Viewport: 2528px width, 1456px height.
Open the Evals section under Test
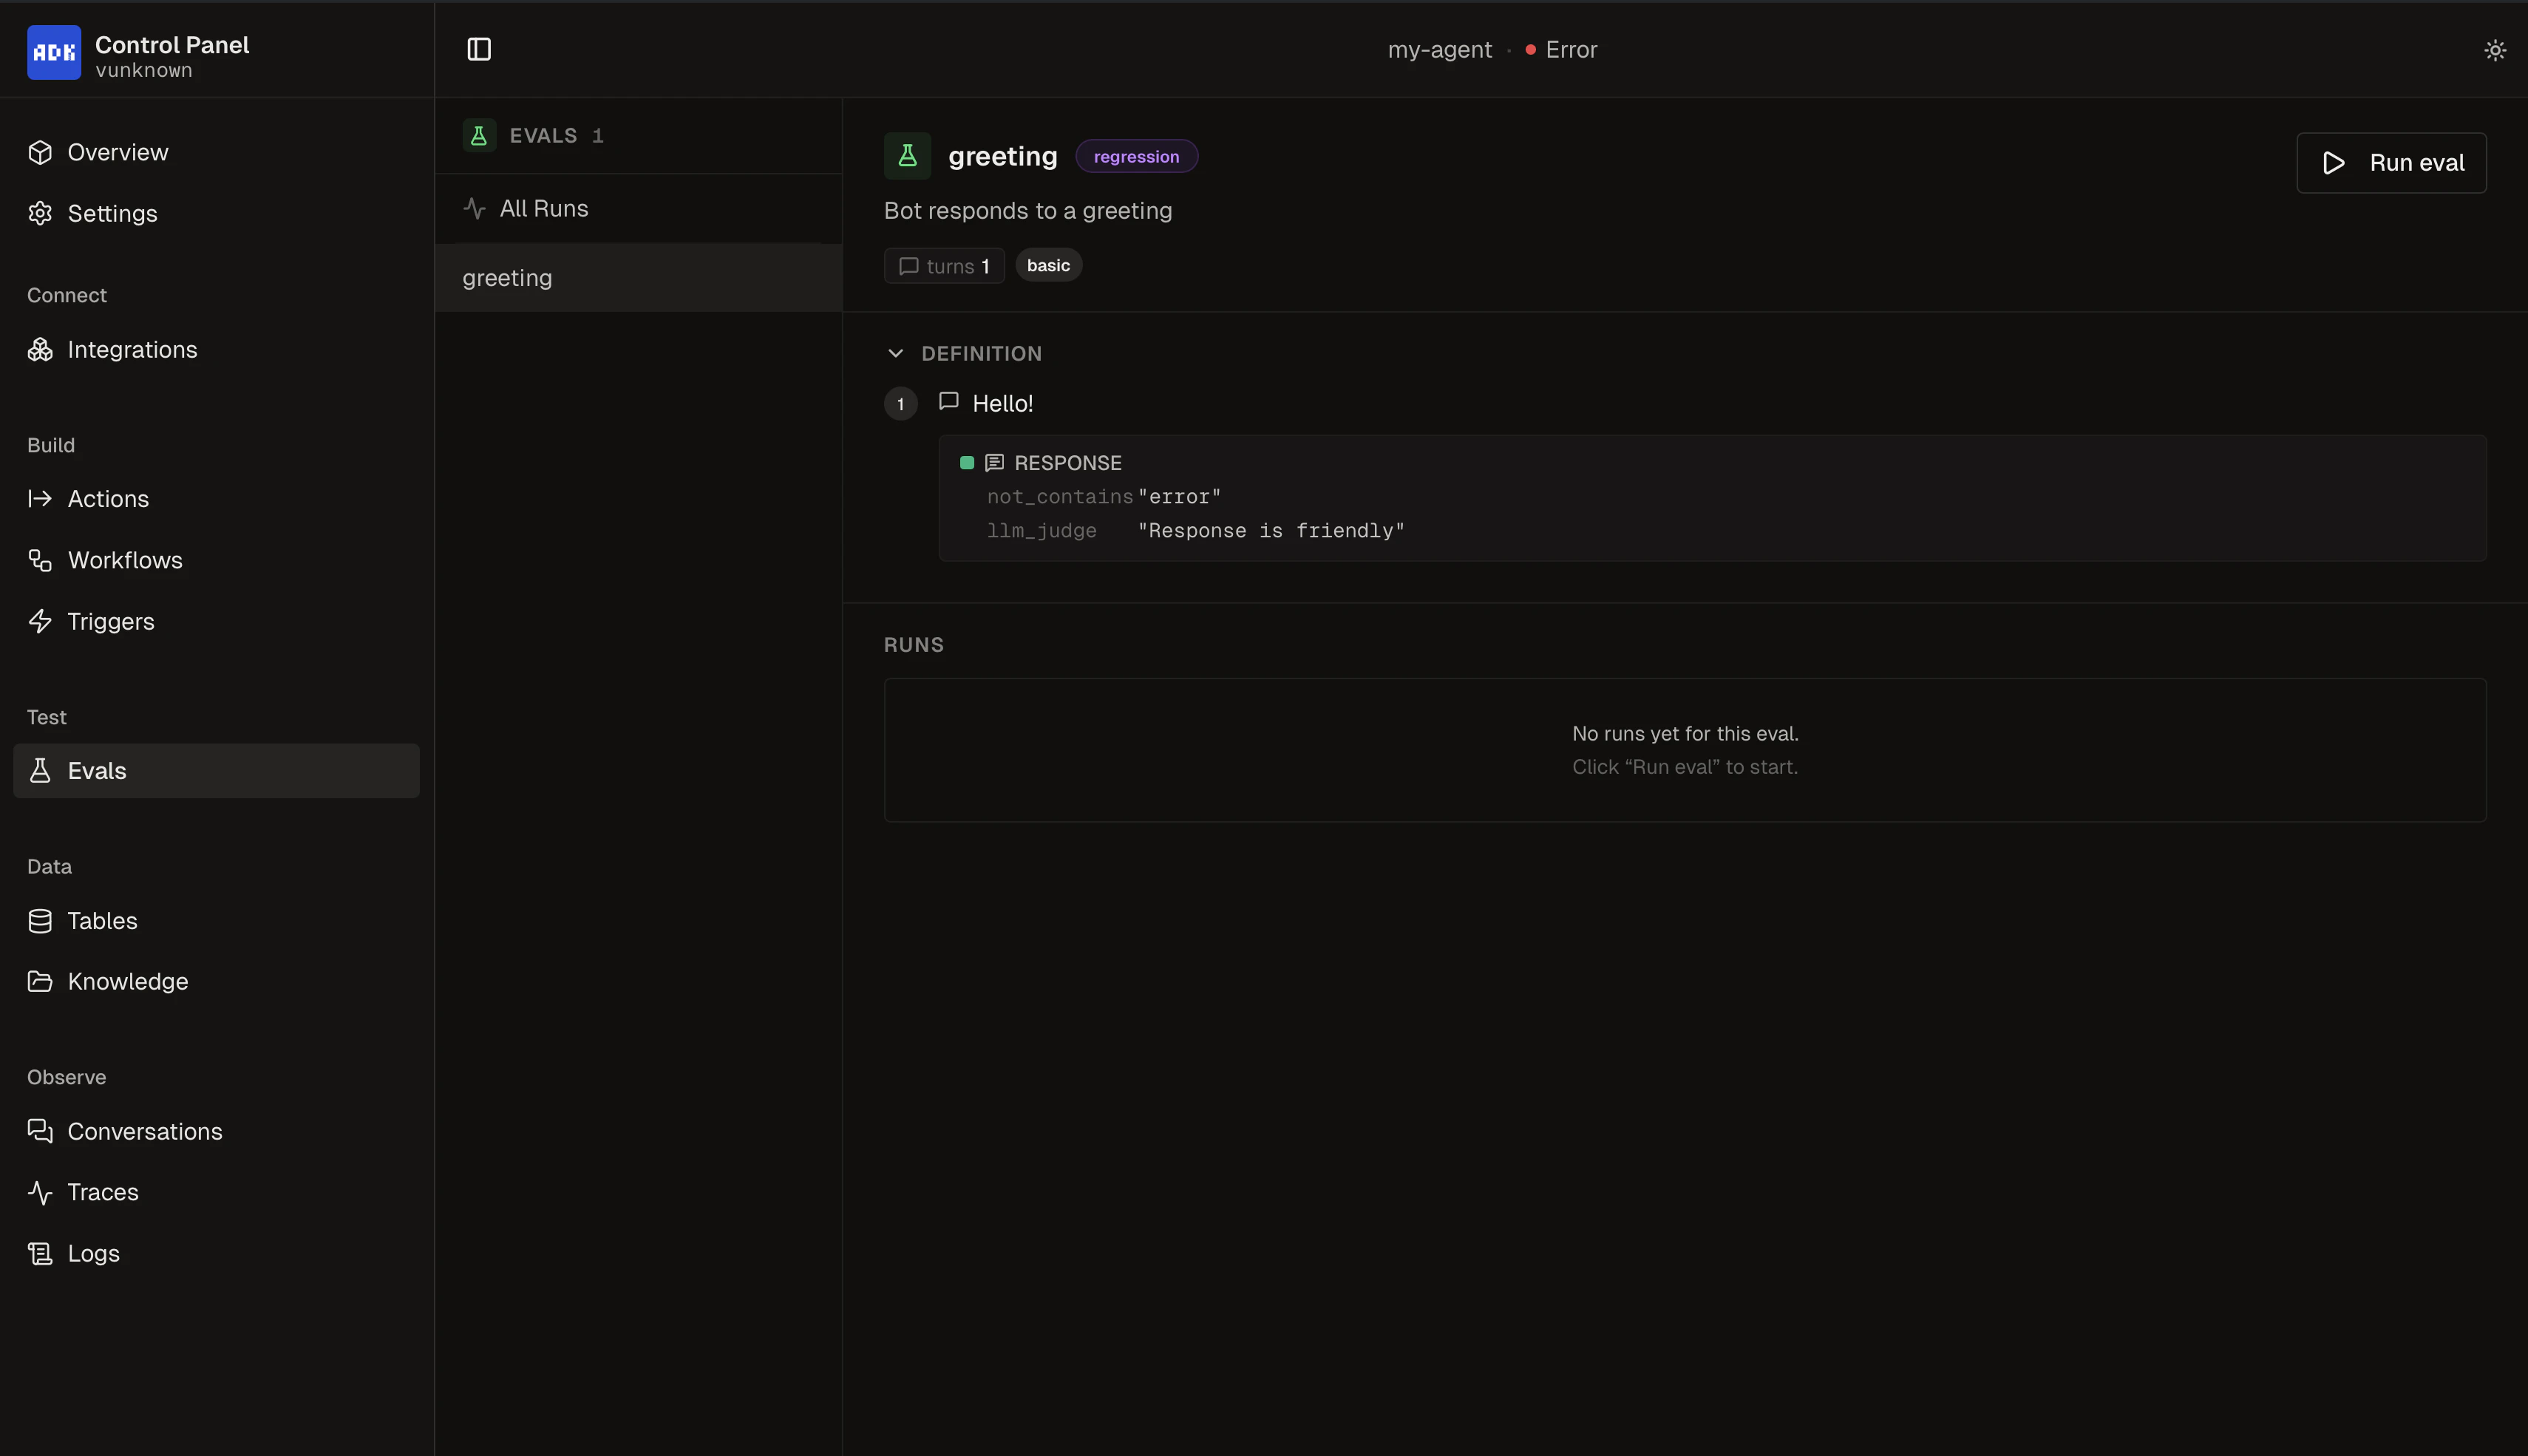96,770
